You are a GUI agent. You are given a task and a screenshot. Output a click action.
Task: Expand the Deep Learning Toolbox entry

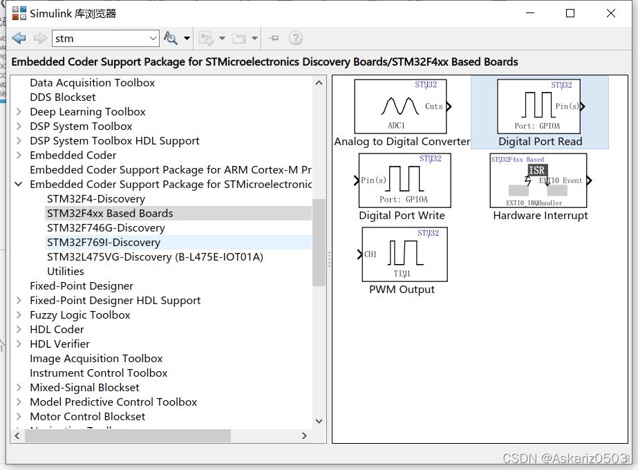[18, 111]
